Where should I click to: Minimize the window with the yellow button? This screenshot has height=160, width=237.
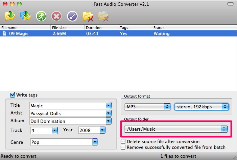12,4
